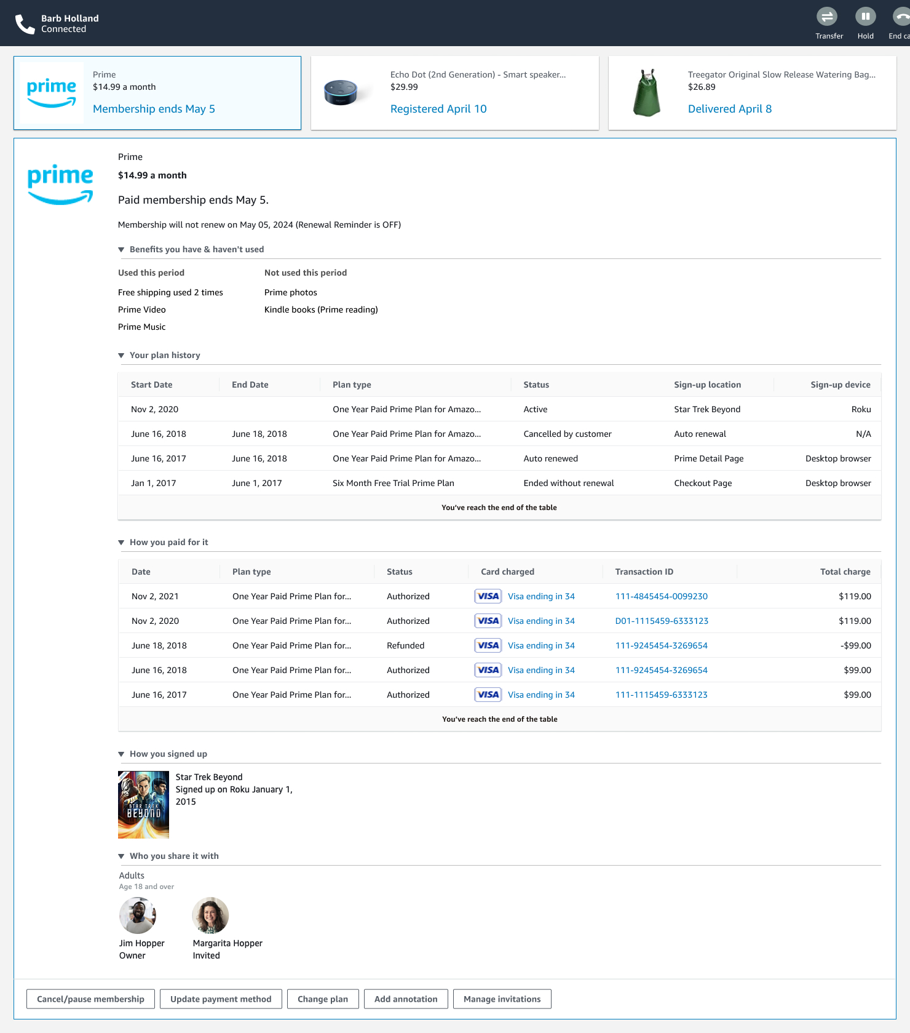Click the large Prime logo in details panel
910x1033 pixels.
[60, 184]
